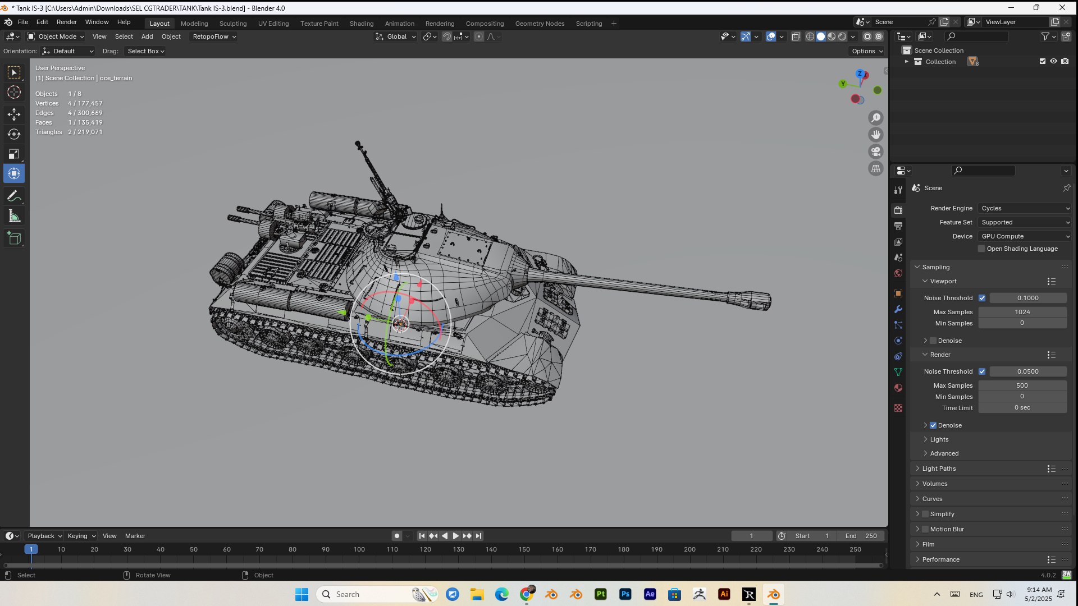Open the RetopoFlow menu button
The height and width of the screenshot is (606, 1078).
coord(214,36)
